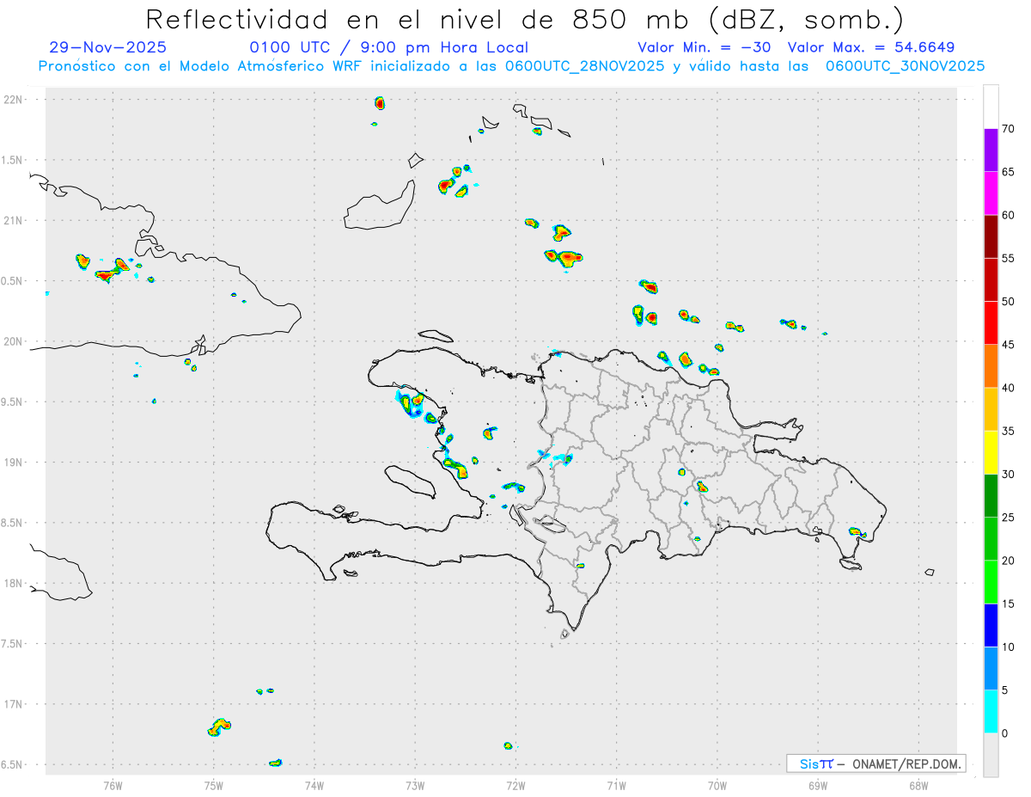Click the '70' colorbar scale value
The image size is (1031, 797).
point(1009,129)
